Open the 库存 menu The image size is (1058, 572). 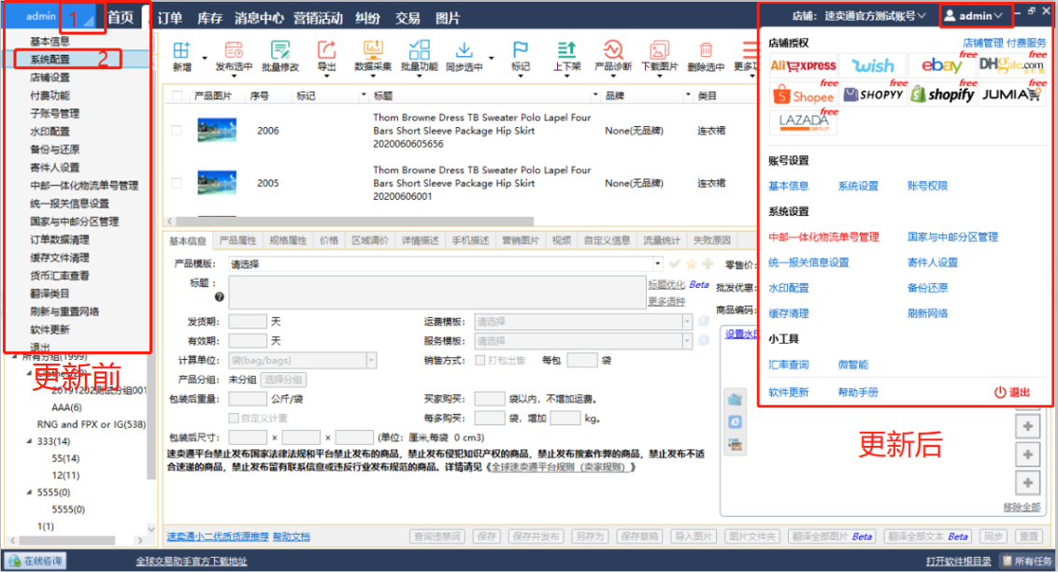[210, 18]
